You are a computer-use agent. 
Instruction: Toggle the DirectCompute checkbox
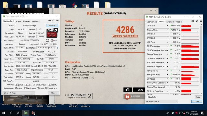point(34,85)
